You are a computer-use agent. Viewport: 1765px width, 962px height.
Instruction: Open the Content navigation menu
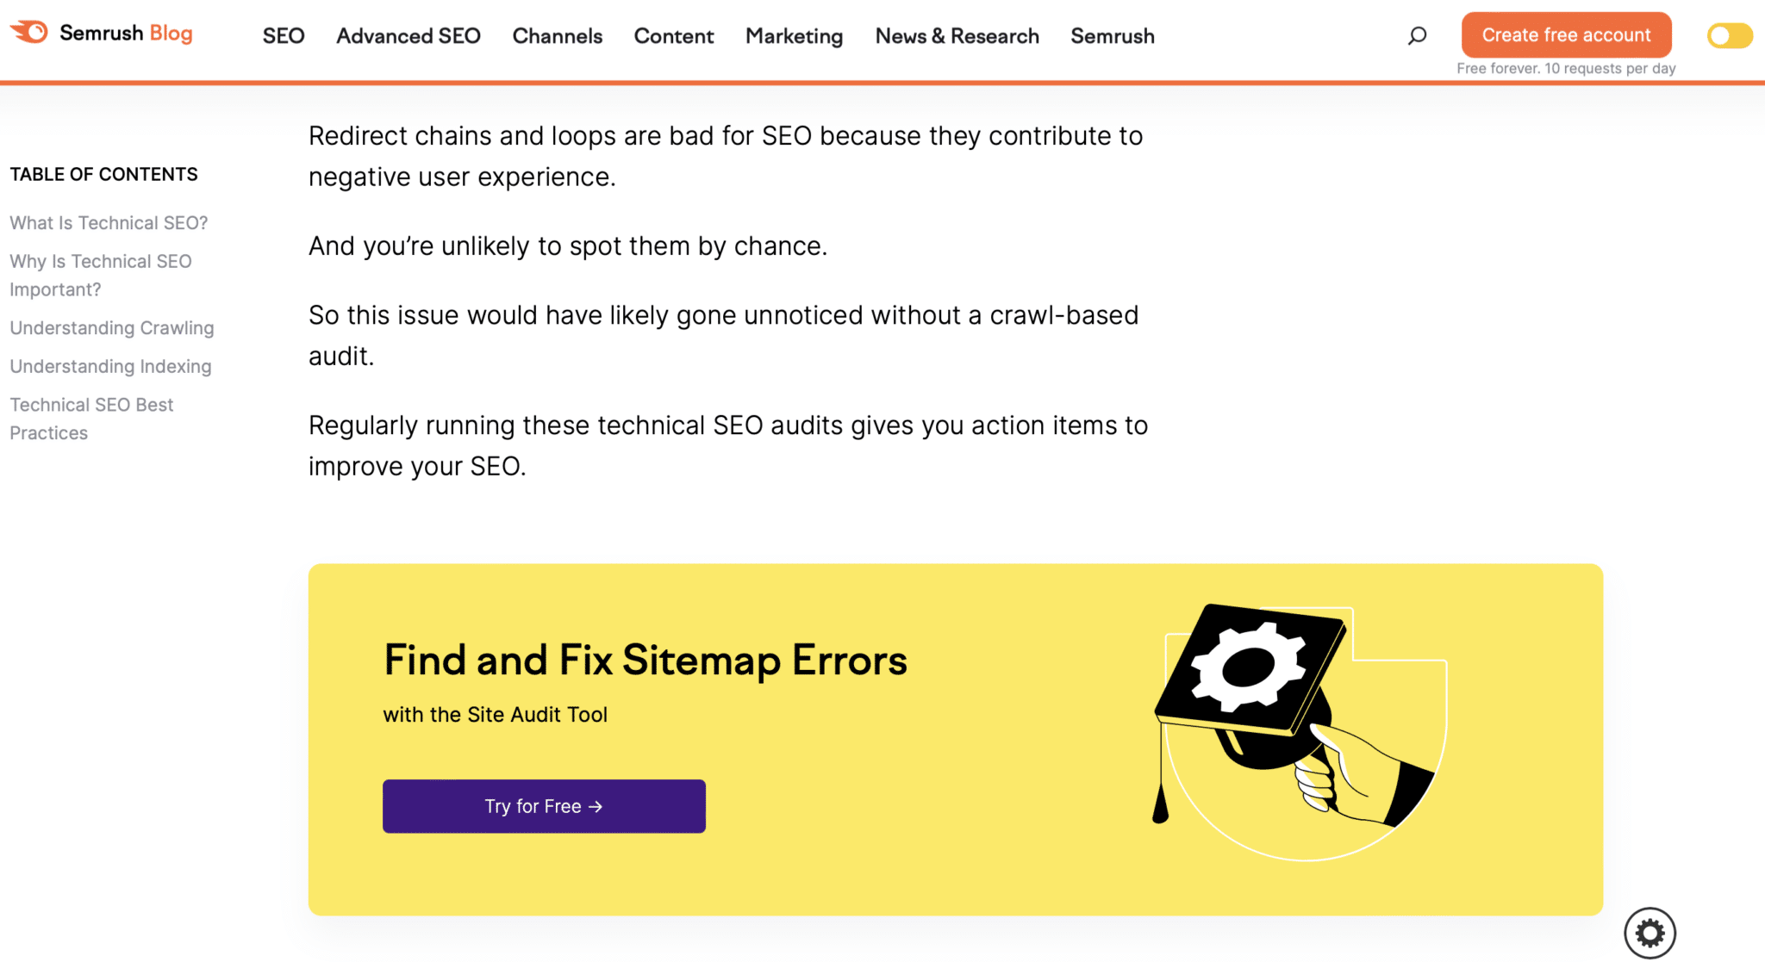tap(674, 36)
